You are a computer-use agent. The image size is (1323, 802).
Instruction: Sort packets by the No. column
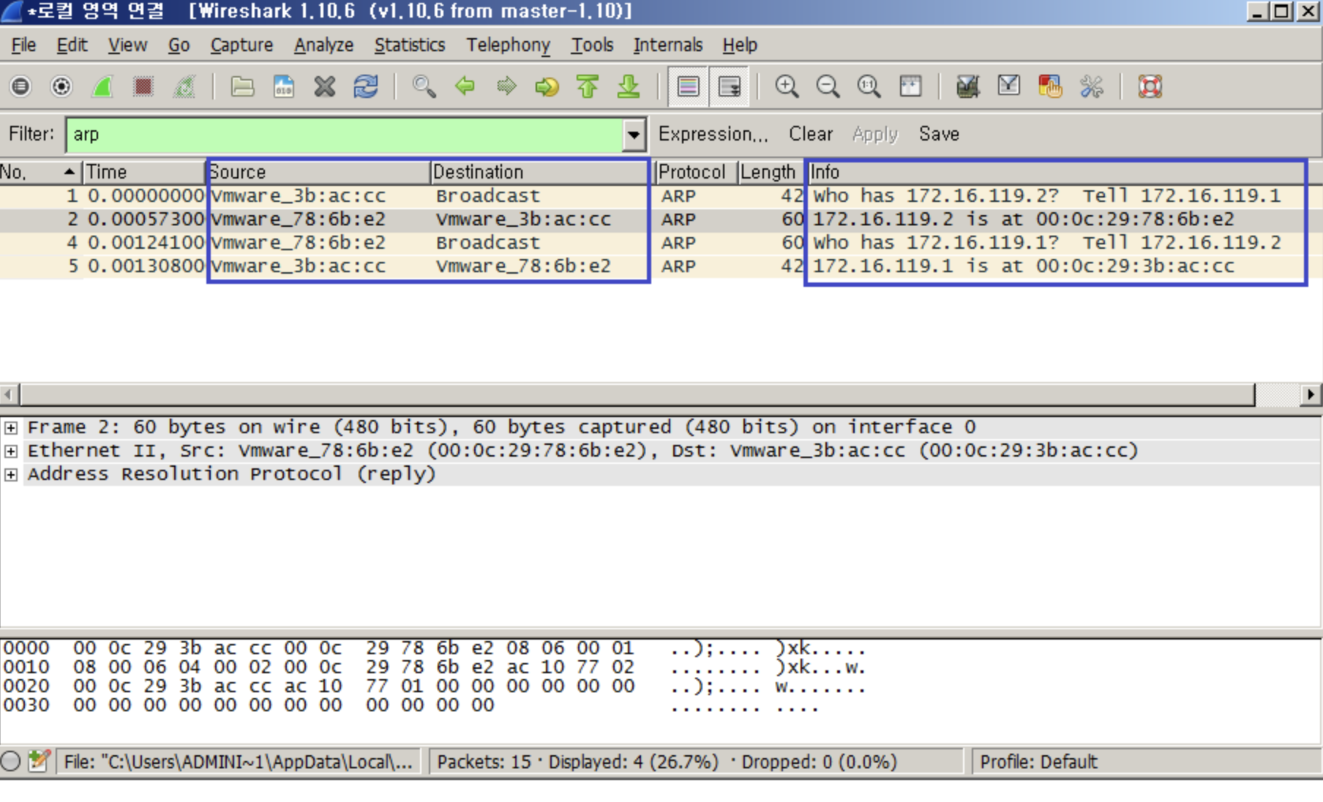pyautogui.click(x=40, y=172)
